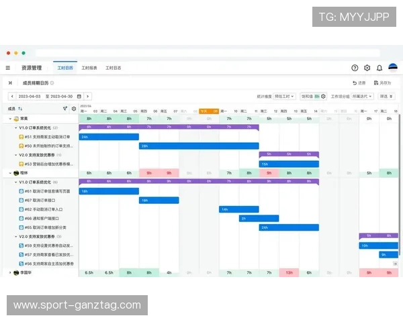403x322 pixels.
Task: Open settings gear in the top bar
Action: point(367,68)
